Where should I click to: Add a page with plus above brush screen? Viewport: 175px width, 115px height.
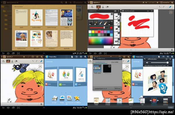157,2
